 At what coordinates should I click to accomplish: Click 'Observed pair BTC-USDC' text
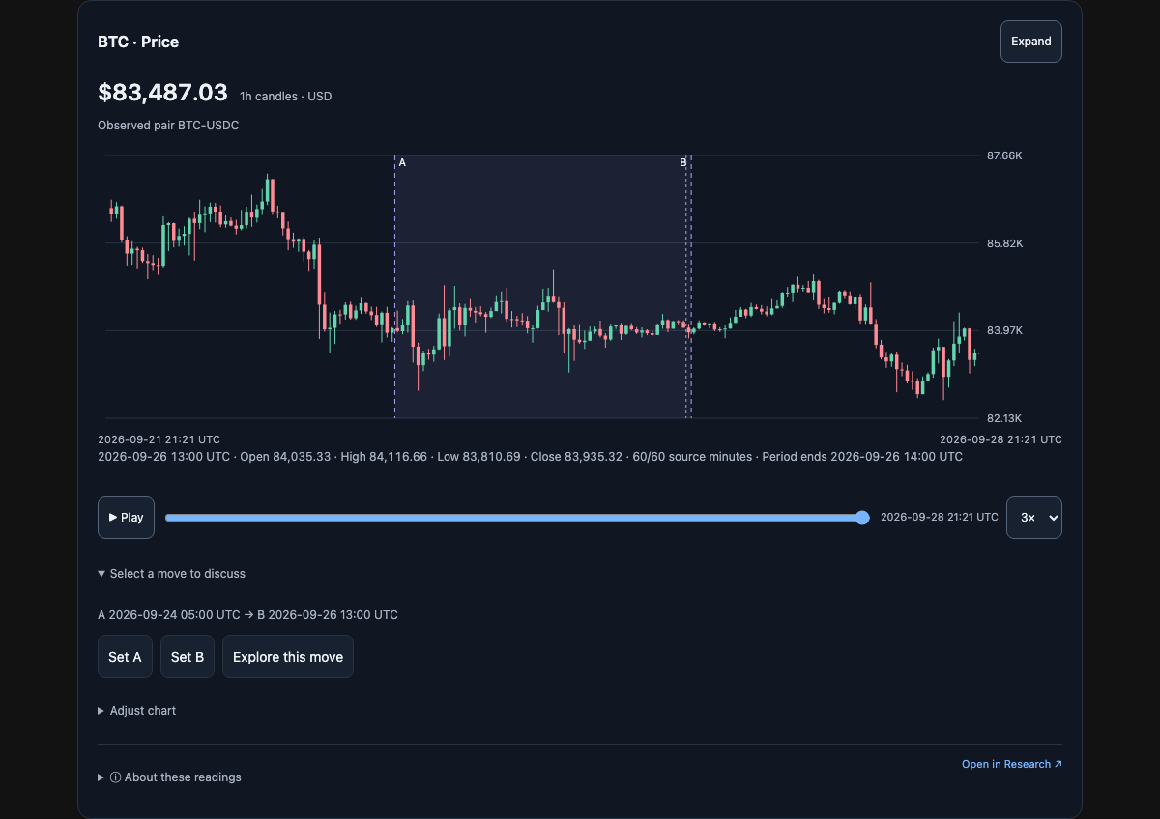coord(168,126)
